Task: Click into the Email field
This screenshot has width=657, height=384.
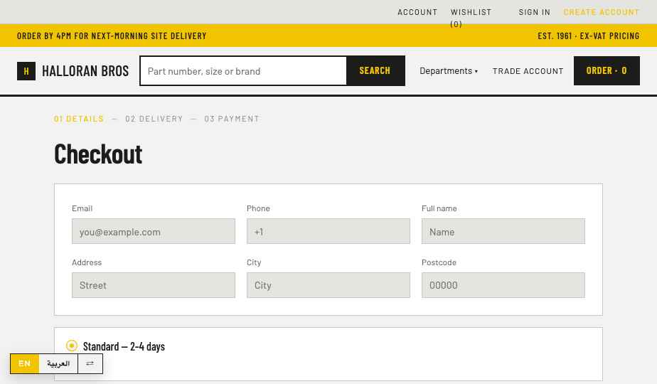Action: point(154,231)
